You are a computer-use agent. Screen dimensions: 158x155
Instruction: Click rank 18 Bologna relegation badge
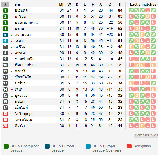point(5,114)
